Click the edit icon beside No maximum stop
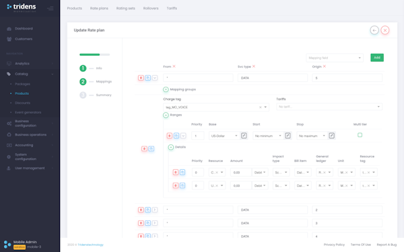The image size is (404, 252). point(331,136)
